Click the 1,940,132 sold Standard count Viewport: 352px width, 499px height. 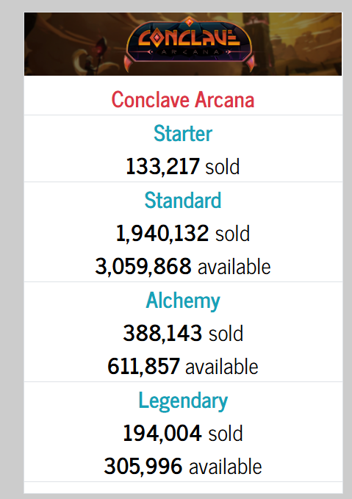coord(183,233)
